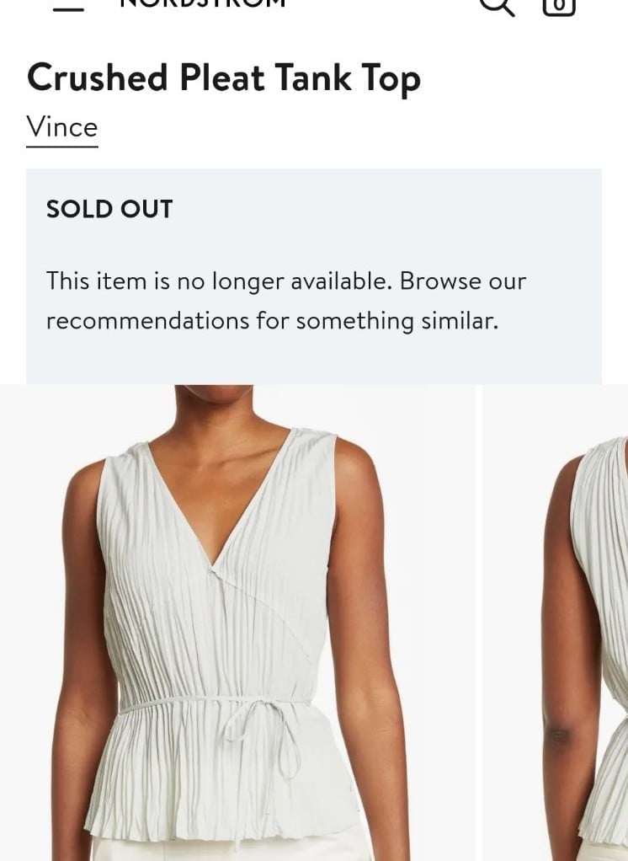The image size is (628, 861).
Task: Tap the model's elbow in side photo
Action: (x=560, y=733)
